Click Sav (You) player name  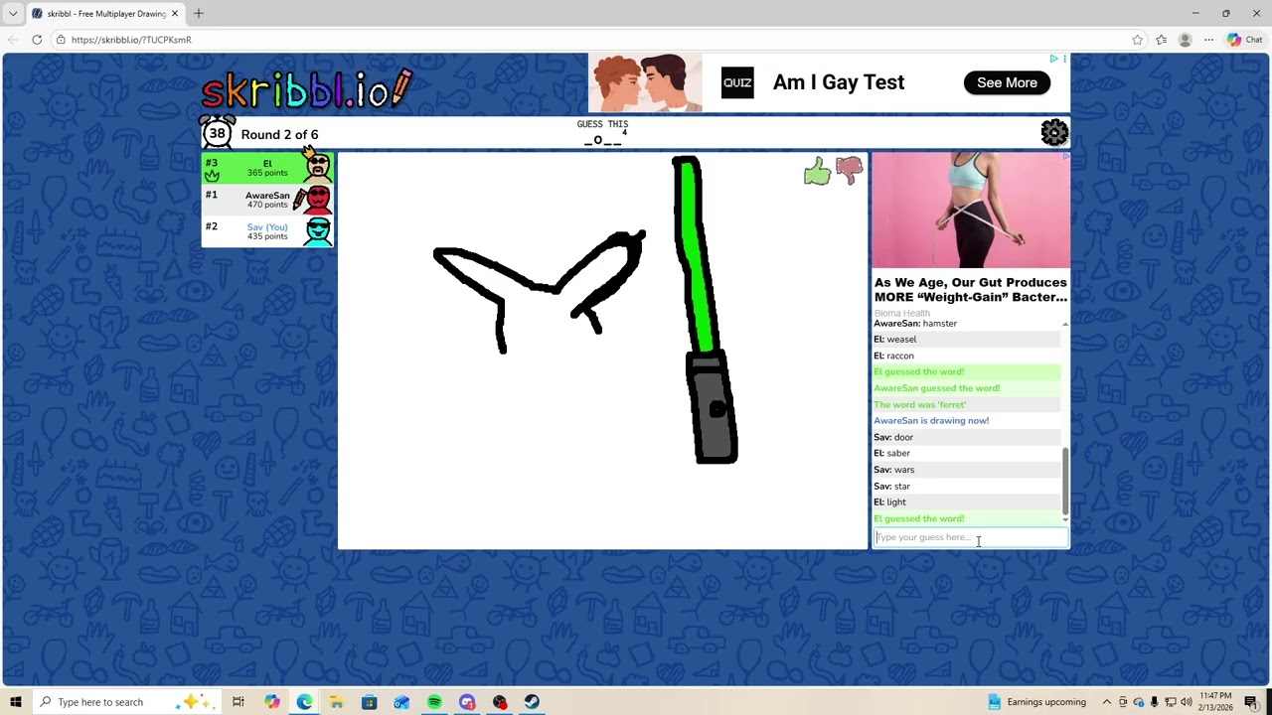pyautogui.click(x=267, y=227)
